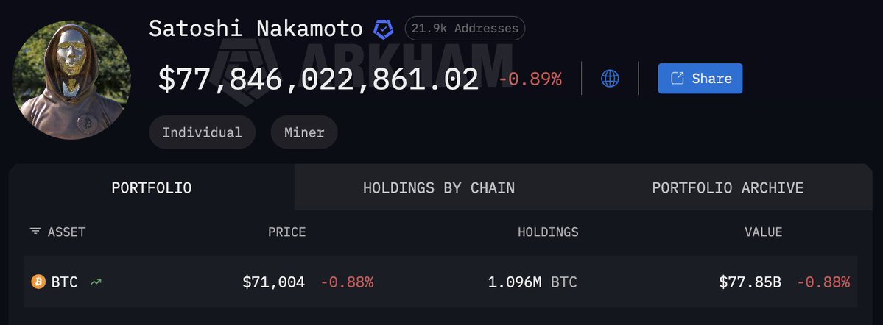Image resolution: width=883 pixels, height=325 pixels.
Task: Open the 21.9k Addresses list
Action: pyautogui.click(x=465, y=29)
